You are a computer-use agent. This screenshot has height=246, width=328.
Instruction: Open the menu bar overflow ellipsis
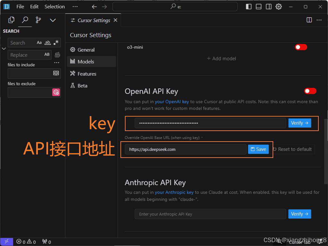(75, 7)
